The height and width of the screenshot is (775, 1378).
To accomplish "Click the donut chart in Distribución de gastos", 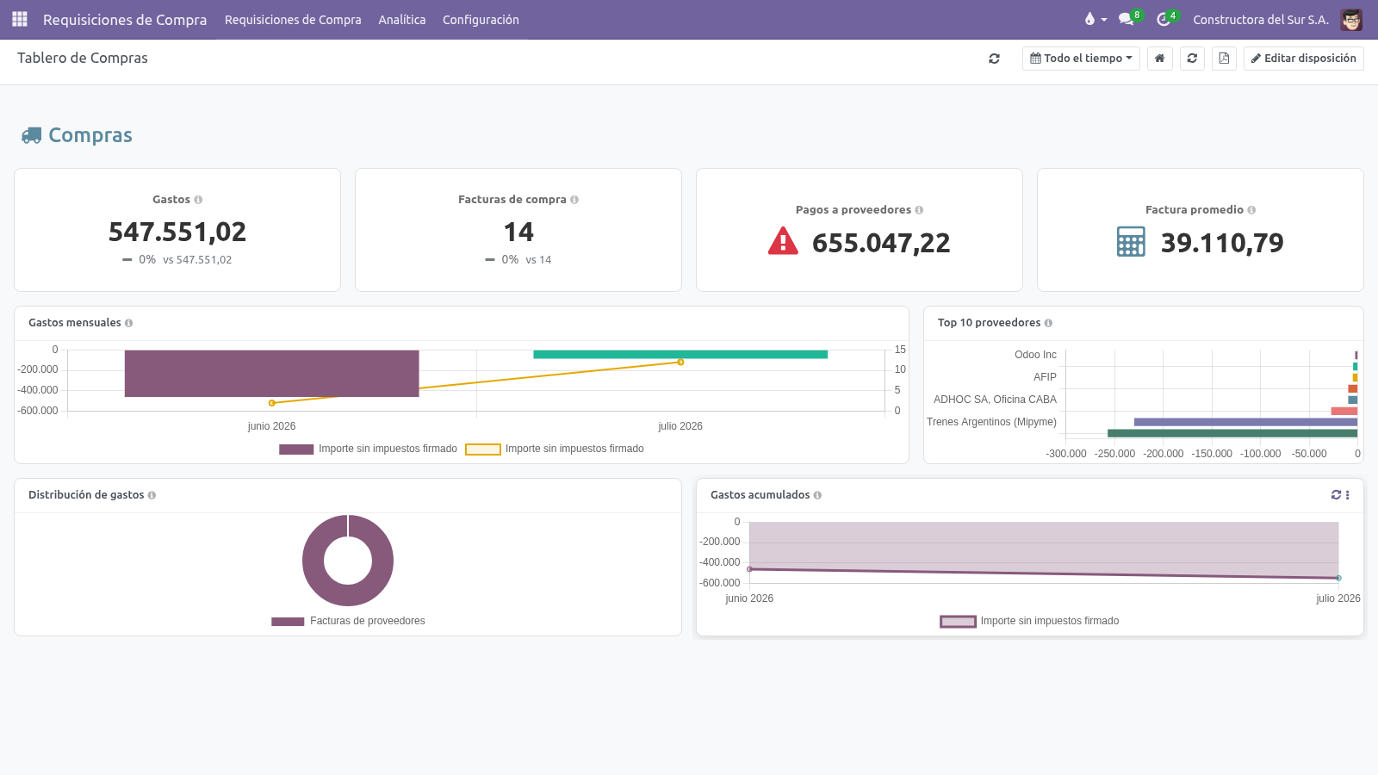I will [348, 561].
